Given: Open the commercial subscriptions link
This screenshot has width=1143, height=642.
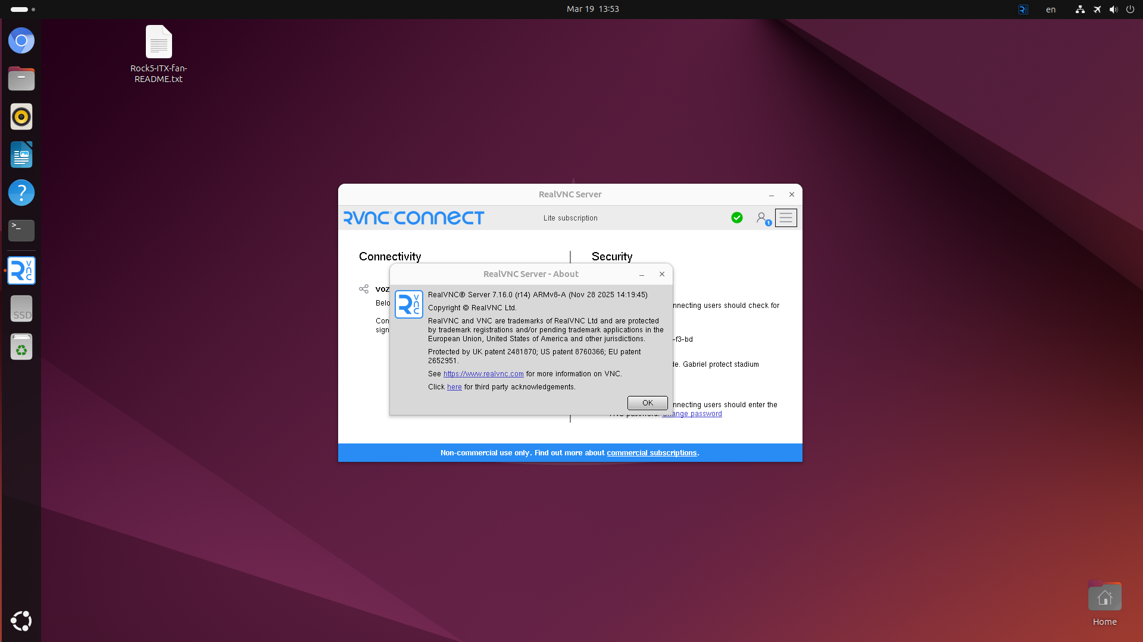Looking at the screenshot, I should [652, 453].
